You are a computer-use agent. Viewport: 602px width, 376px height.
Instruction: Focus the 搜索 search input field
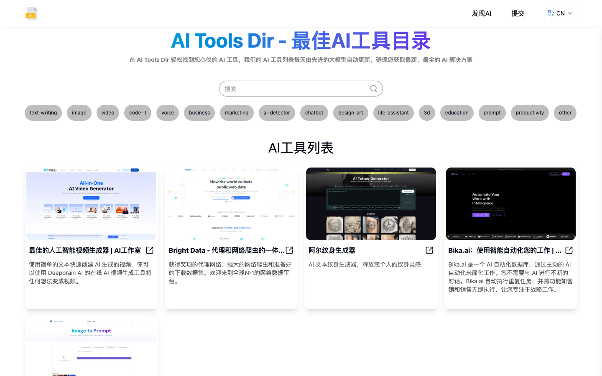coord(301,89)
